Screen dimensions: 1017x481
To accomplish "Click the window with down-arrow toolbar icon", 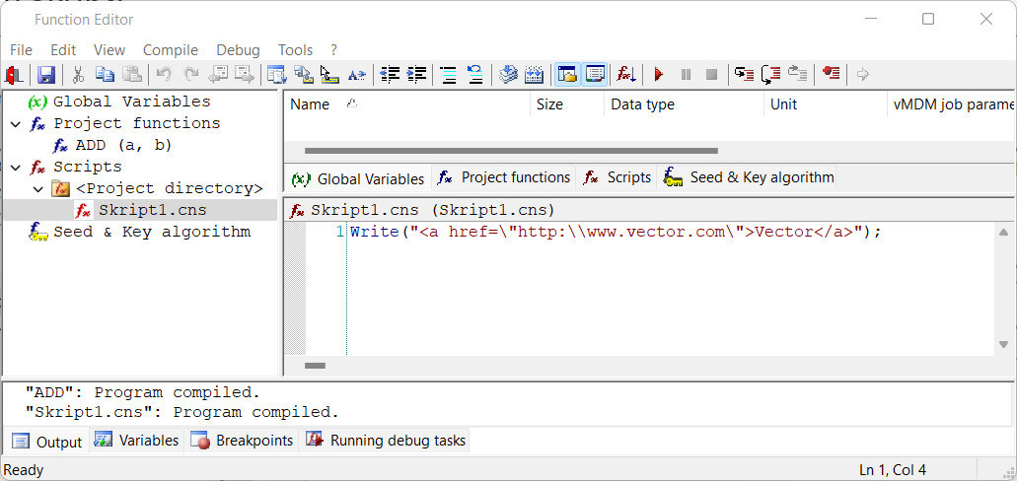I will pos(277,75).
